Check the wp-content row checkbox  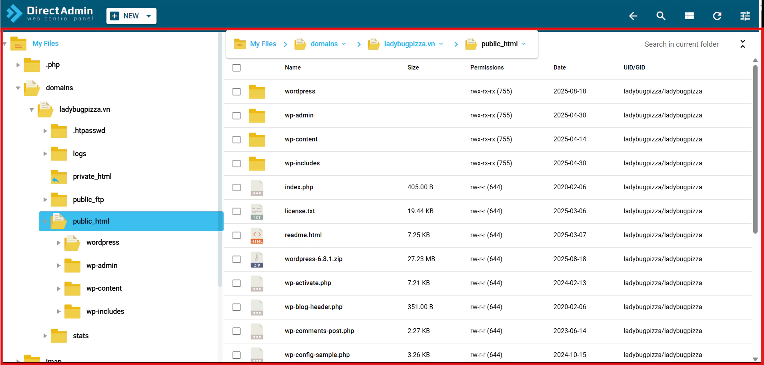(237, 139)
